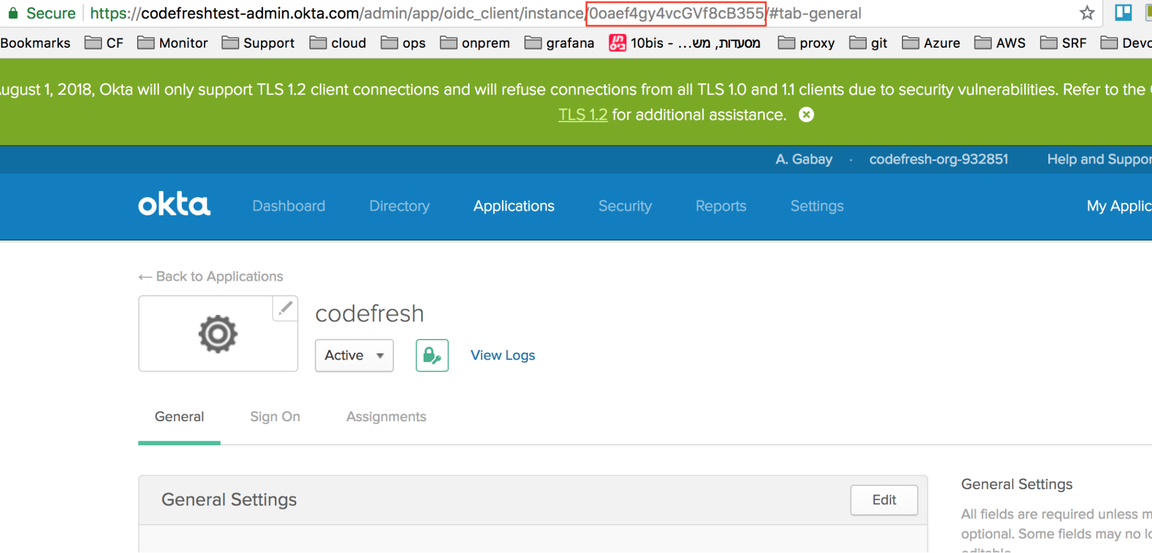Open the 10bis bookmark
The image size is (1152, 553).
(685, 43)
